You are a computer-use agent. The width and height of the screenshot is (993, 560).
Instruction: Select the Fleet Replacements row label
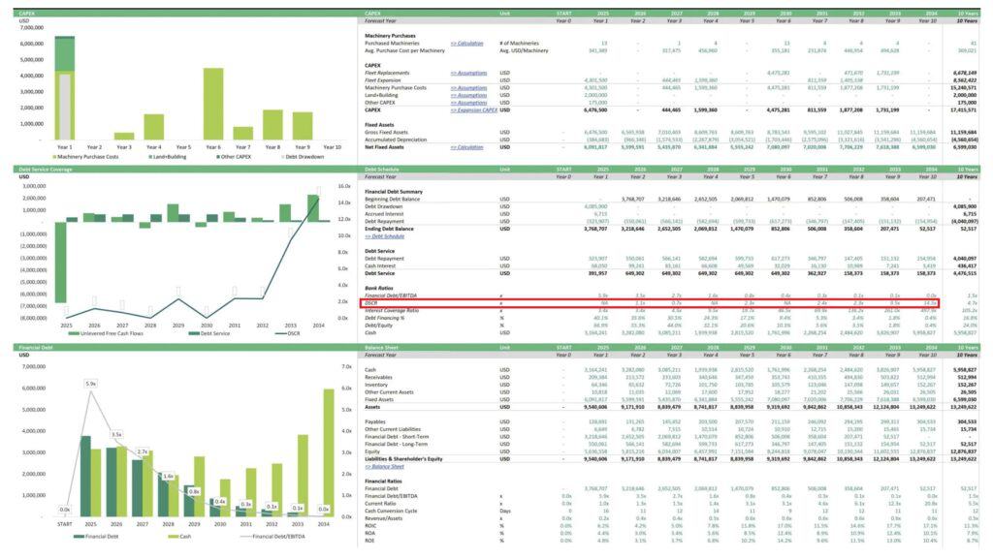tap(387, 73)
